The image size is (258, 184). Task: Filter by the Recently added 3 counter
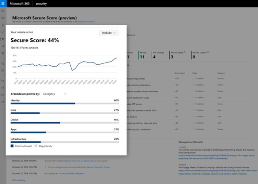pyautogui.click(x=177, y=55)
